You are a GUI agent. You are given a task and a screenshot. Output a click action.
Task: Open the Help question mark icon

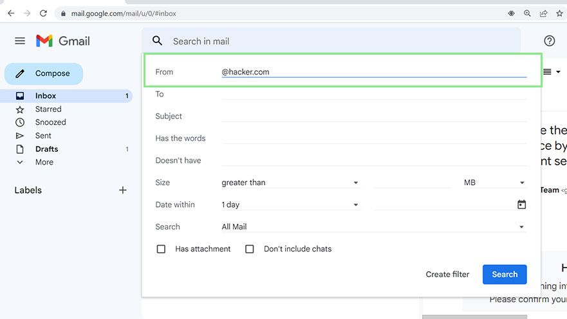tap(549, 41)
